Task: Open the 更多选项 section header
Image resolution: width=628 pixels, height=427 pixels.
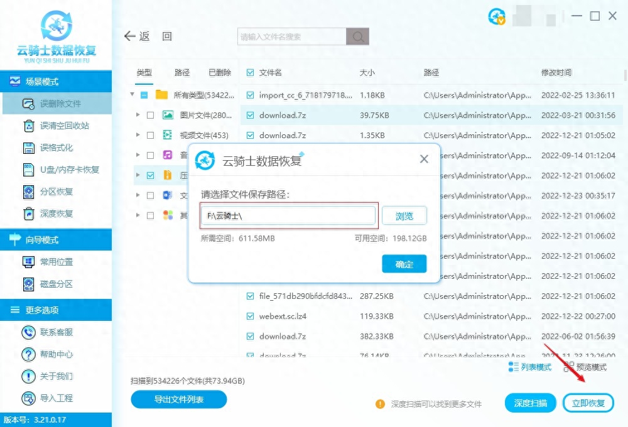Action: pos(56,310)
